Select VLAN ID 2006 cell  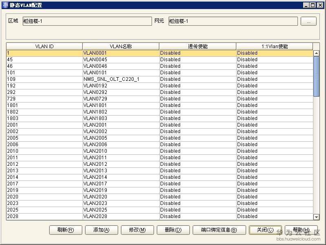pos(44,145)
